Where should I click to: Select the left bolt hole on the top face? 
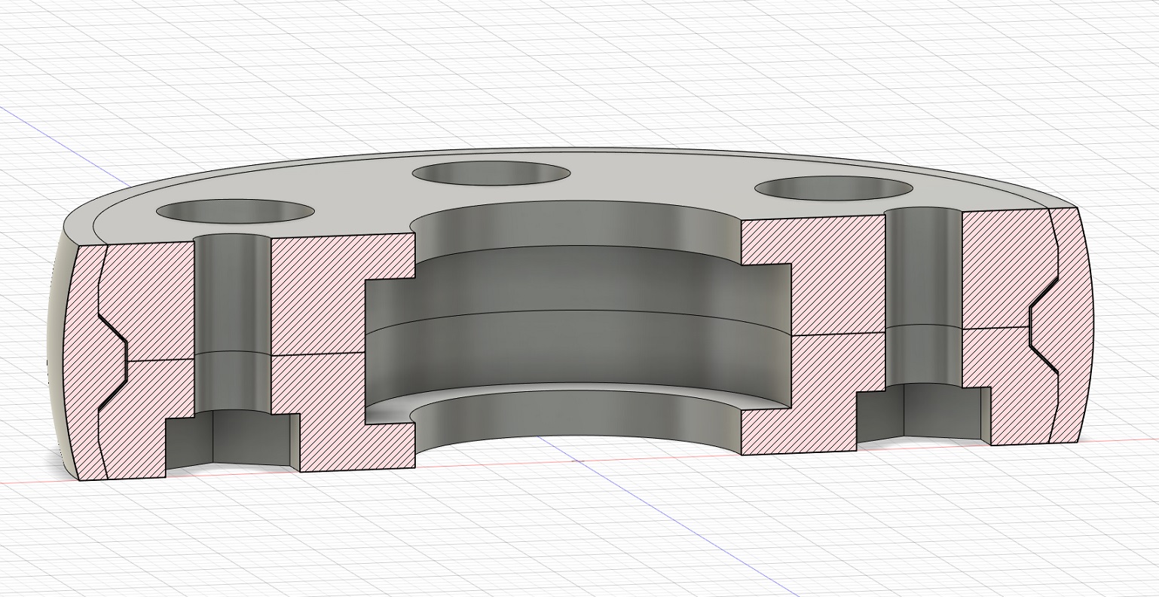[x=234, y=211]
